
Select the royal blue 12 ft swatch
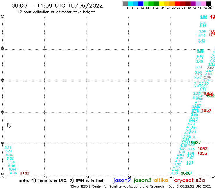click(x=141, y=3)
